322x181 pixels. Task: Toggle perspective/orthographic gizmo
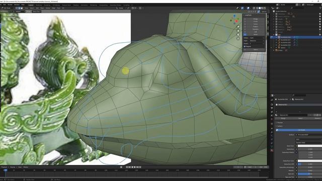[x=238, y=38]
